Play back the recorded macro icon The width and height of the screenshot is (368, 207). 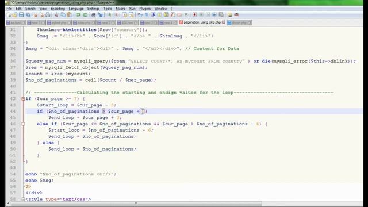pyautogui.click(x=208, y=15)
